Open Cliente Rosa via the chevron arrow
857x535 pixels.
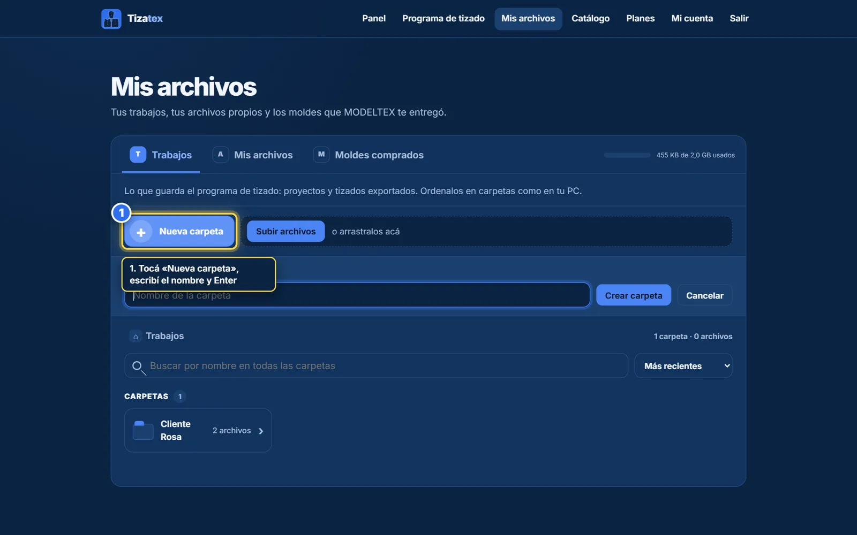261,431
